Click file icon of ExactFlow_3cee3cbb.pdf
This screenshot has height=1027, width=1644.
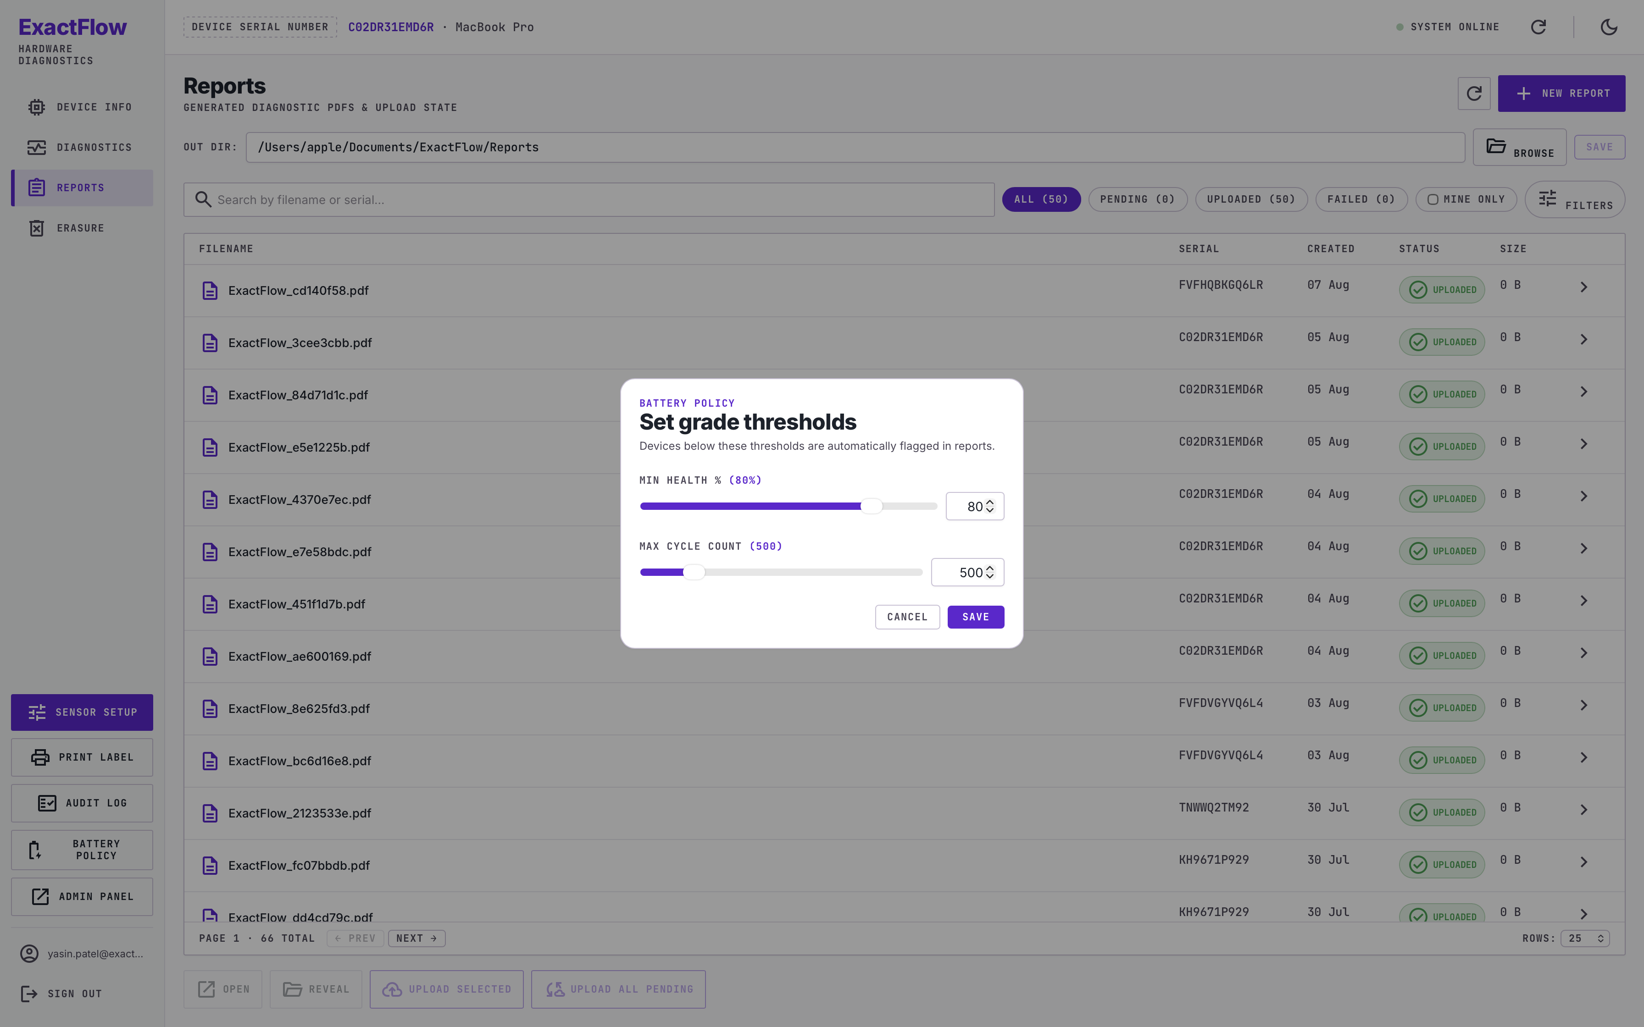click(x=210, y=343)
